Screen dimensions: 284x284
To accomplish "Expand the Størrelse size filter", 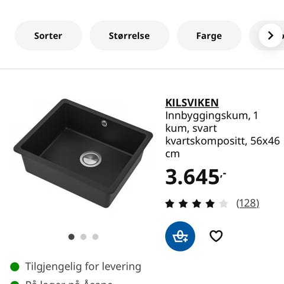I will tap(130, 35).
